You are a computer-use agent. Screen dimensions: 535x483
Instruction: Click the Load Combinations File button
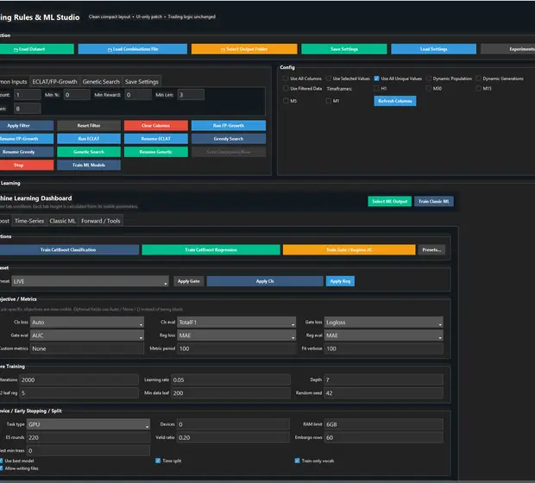point(133,49)
